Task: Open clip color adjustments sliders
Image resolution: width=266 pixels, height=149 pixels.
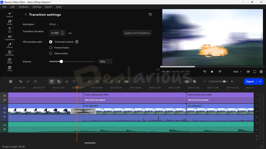Action: point(119,81)
